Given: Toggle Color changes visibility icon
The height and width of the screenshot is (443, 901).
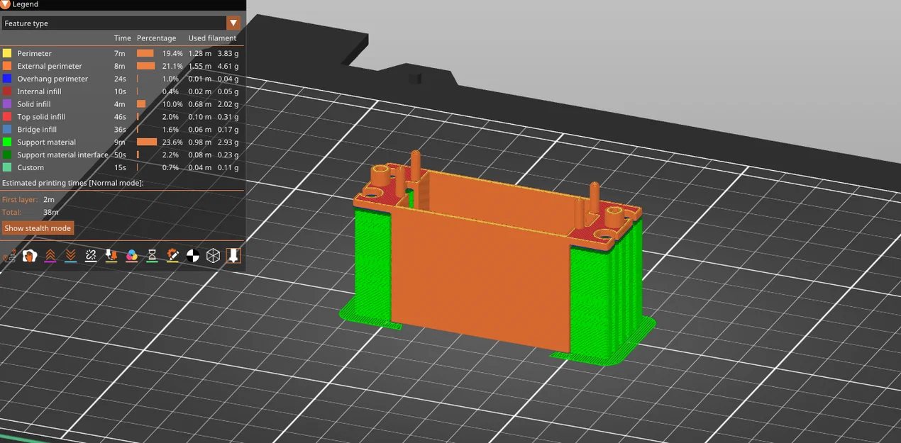Looking at the screenshot, I should pyautogui.click(x=132, y=256).
